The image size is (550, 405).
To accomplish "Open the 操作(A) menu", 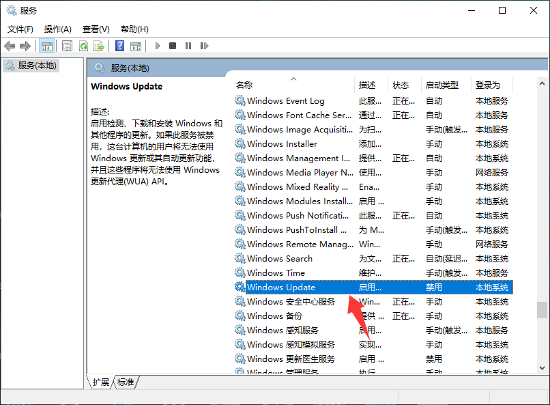I will coord(57,29).
